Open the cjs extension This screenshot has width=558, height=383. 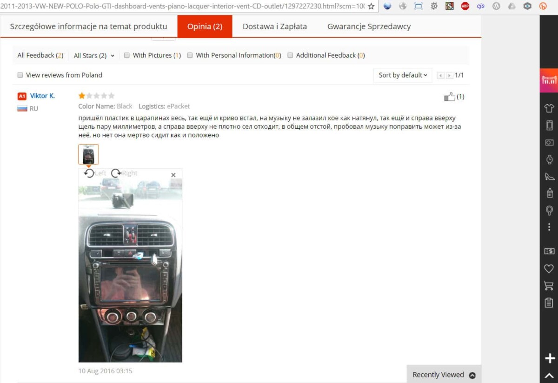481,7
